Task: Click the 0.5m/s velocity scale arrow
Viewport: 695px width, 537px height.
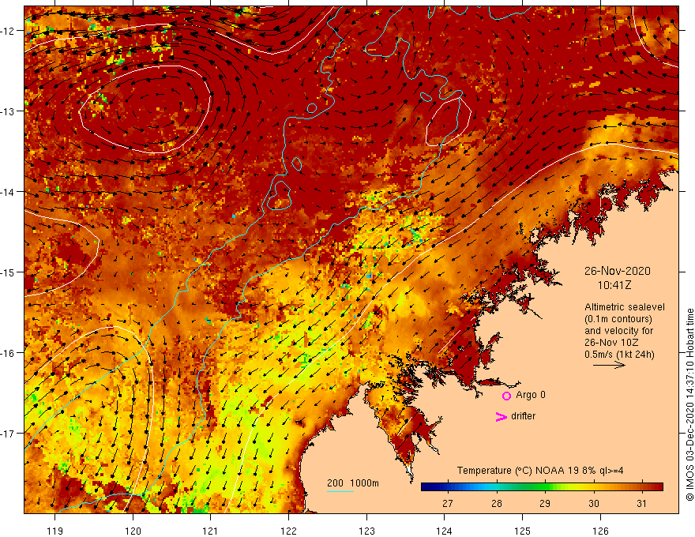Action: pos(609,365)
